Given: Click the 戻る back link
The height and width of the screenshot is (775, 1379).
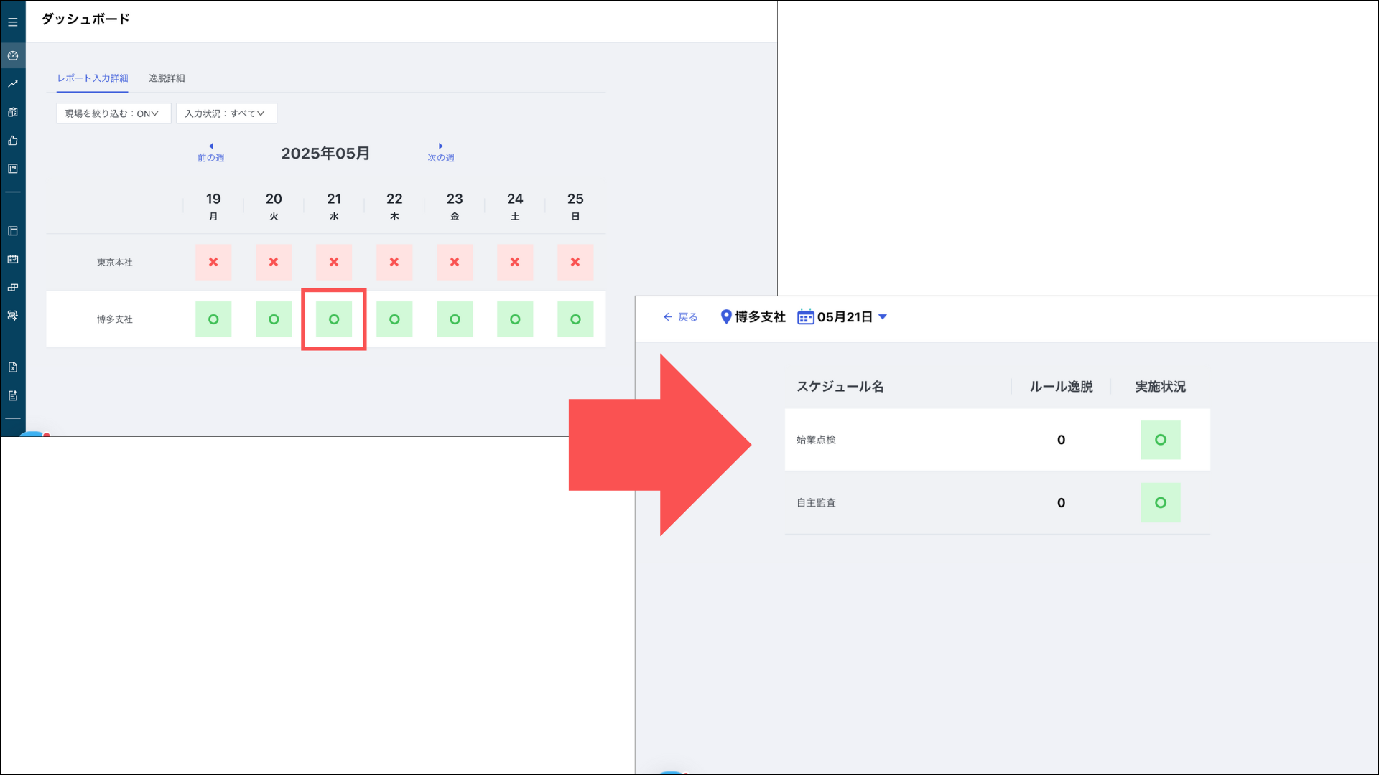Looking at the screenshot, I should click(x=680, y=317).
